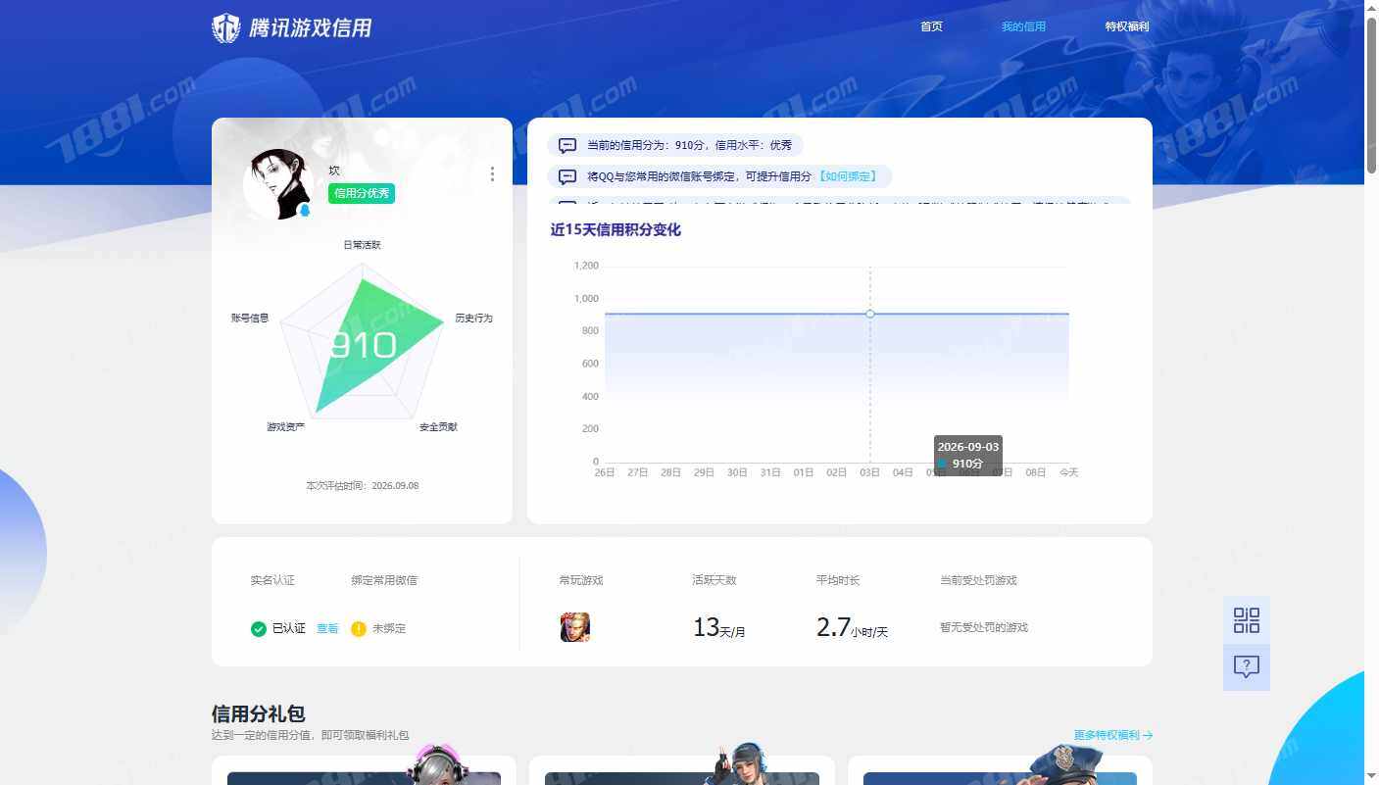Click the profile avatar picture
This screenshot has width=1379, height=785.
point(277,184)
